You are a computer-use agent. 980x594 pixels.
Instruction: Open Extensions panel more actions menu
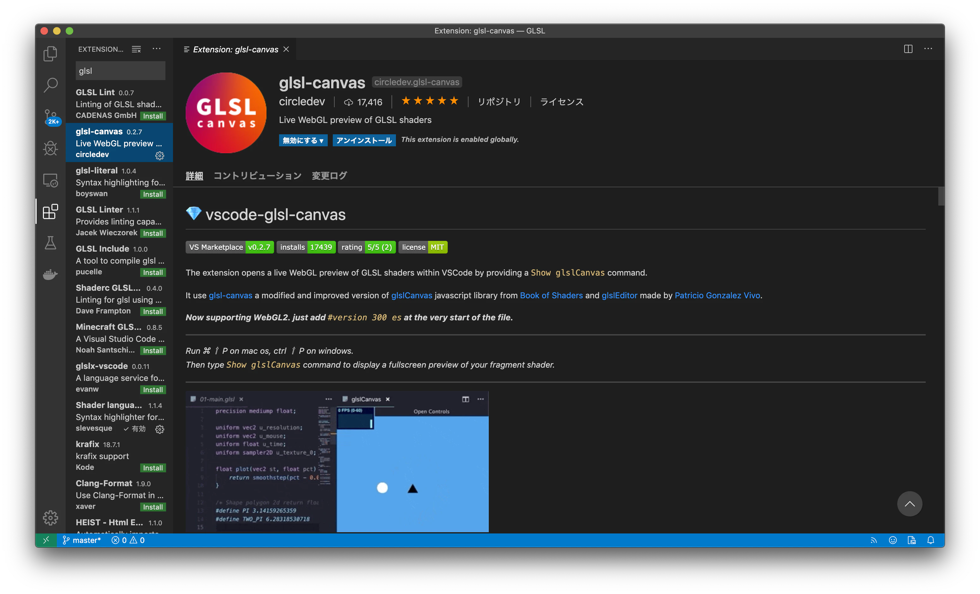tap(157, 49)
